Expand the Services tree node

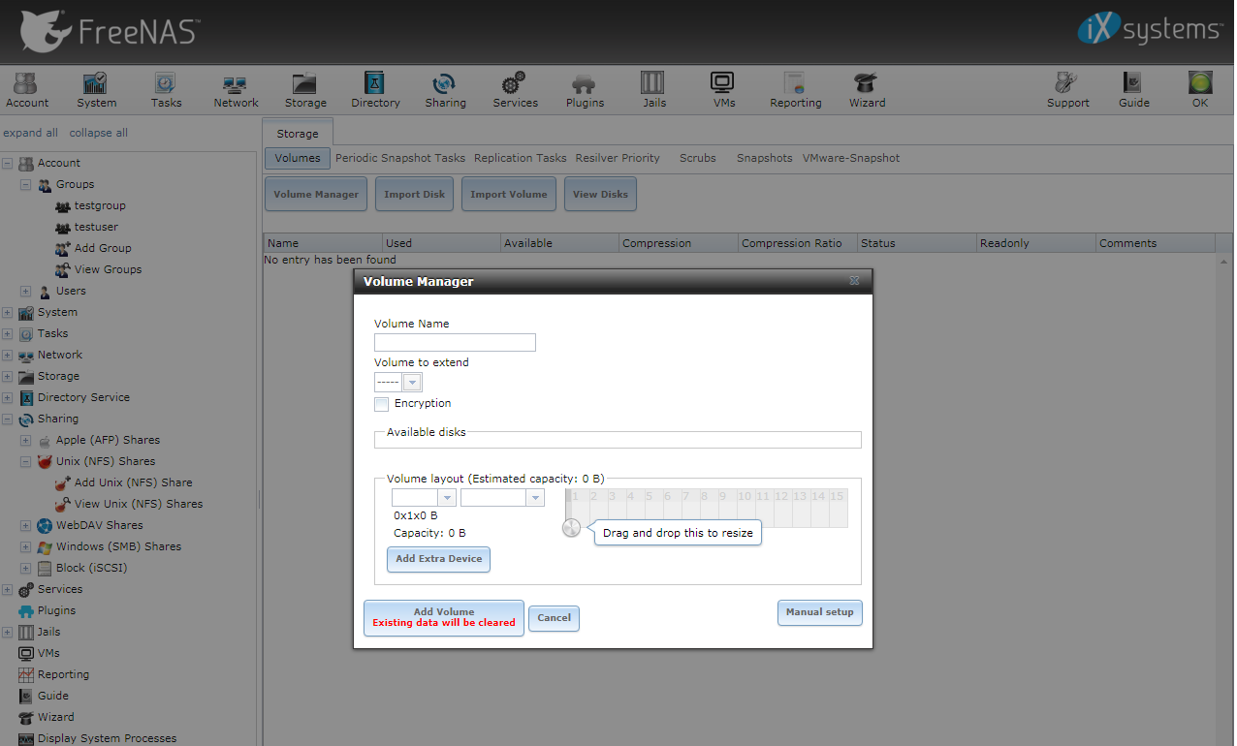click(8, 589)
